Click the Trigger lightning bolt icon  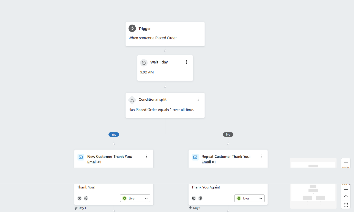click(x=132, y=29)
